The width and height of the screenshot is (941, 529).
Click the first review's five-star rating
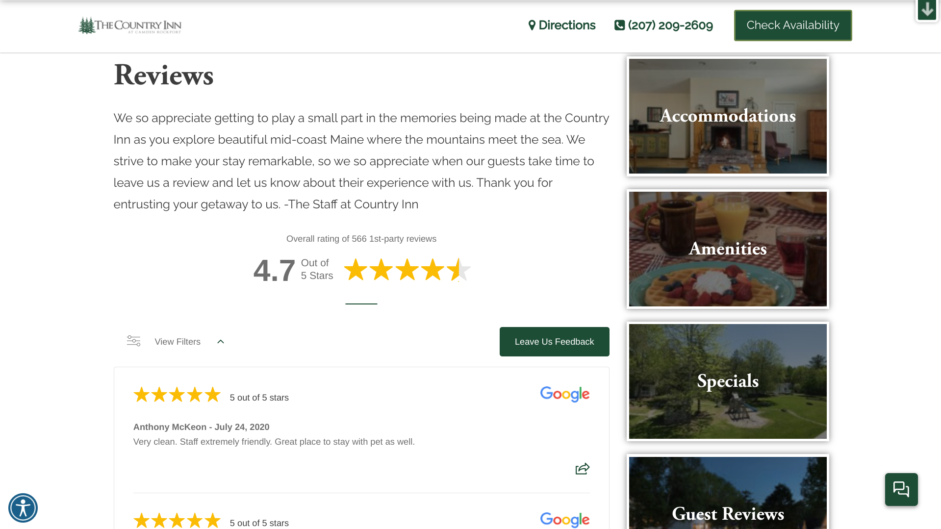[x=177, y=395]
